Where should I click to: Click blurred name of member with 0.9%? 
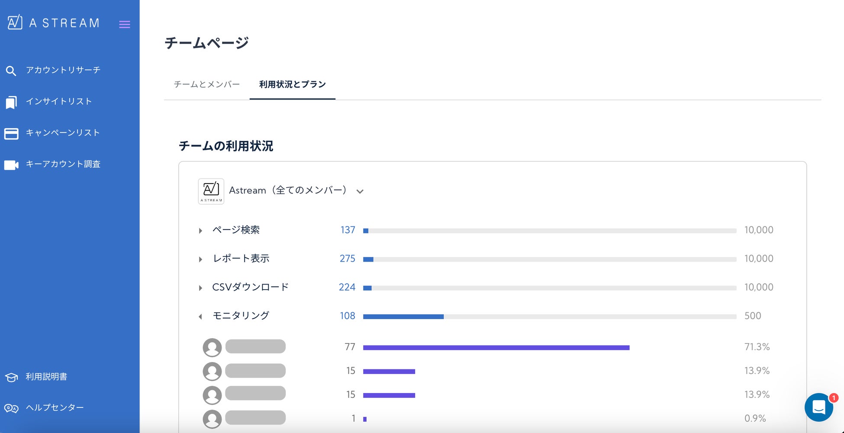(255, 418)
